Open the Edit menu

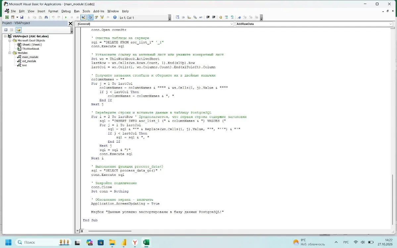(x=22, y=11)
